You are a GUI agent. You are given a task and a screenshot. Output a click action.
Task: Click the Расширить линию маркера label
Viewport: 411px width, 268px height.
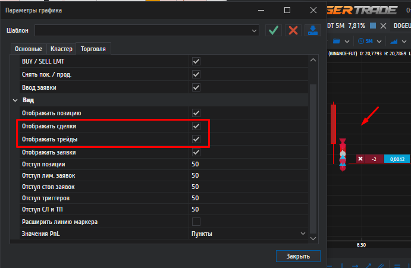coord(59,222)
